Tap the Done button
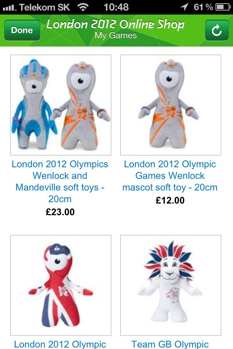The width and height of the screenshot is (233, 349). 22,30
